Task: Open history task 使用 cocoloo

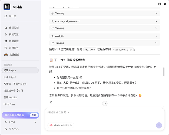Action: pos(11,97)
